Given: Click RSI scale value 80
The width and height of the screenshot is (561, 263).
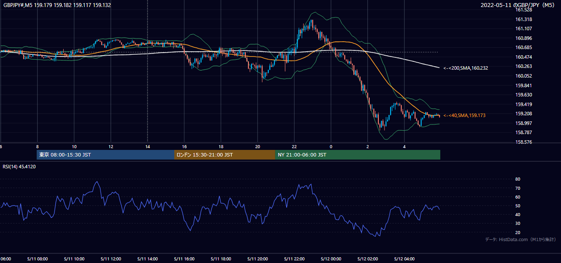Looking at the screenshot, I should 518,179.
